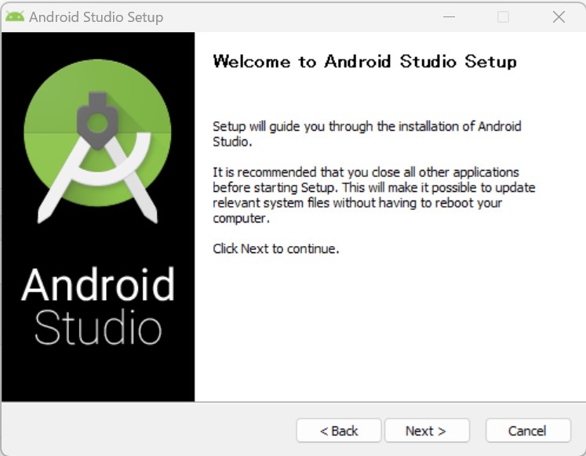Click the Android Studio compass logo

click(97, 141)
